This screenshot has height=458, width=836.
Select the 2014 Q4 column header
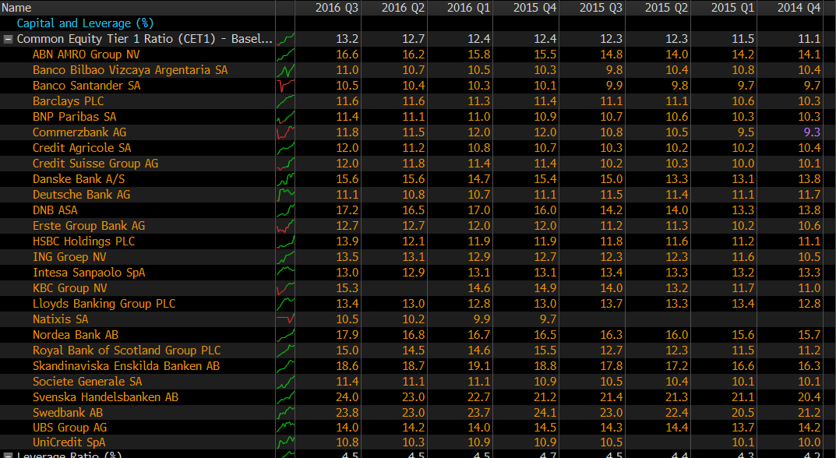tap(799, 8)
